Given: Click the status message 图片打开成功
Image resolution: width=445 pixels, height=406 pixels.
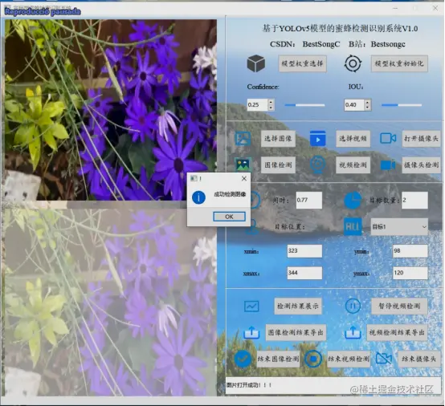Looking at the screenshot, I should tap(249, 385).
